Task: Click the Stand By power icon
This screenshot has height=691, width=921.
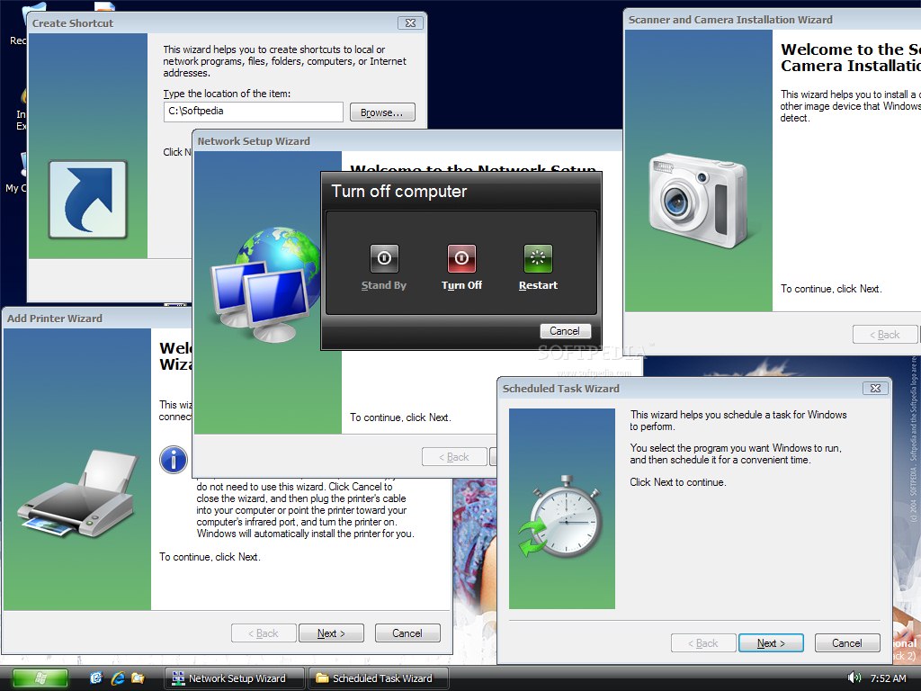Action: tap(384, 258)
